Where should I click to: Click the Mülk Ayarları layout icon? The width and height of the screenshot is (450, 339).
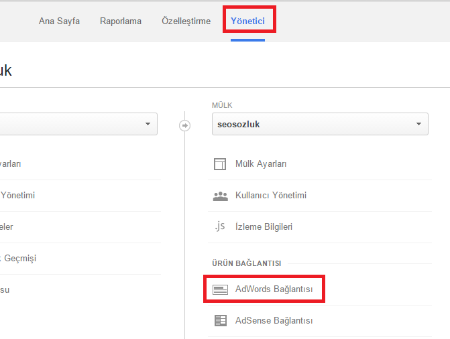220,164
